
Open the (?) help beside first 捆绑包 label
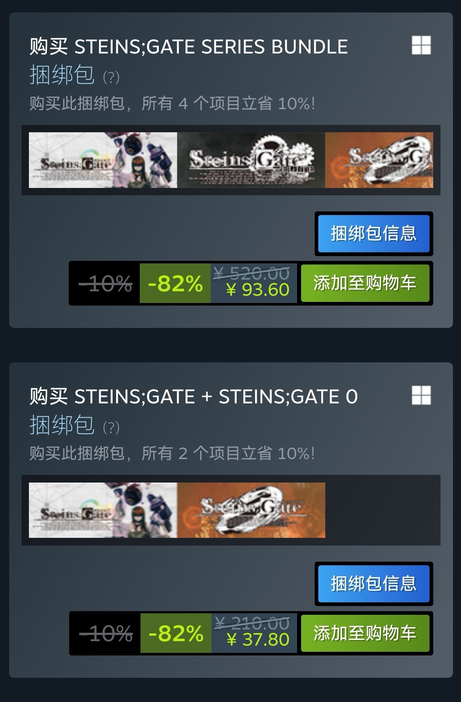(111, 77)
